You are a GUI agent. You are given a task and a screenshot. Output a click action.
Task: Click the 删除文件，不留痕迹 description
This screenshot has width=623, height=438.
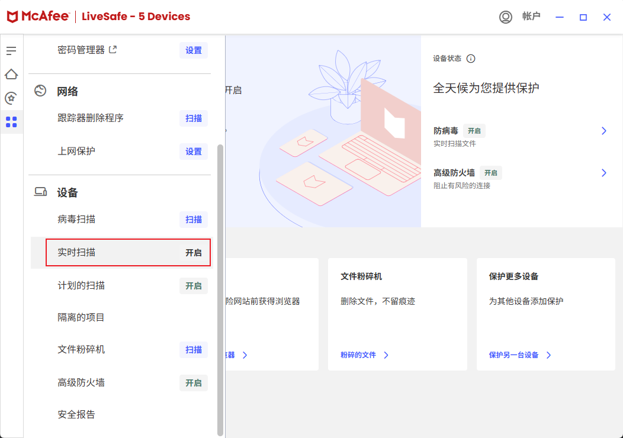377,301
